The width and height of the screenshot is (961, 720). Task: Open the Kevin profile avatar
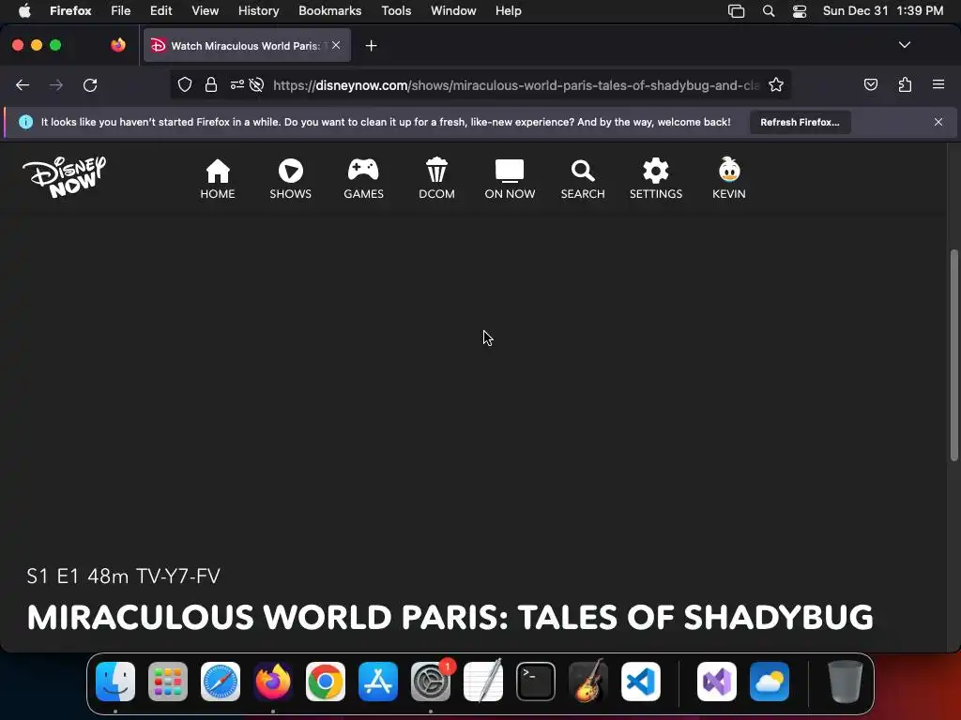coord(728,179)
